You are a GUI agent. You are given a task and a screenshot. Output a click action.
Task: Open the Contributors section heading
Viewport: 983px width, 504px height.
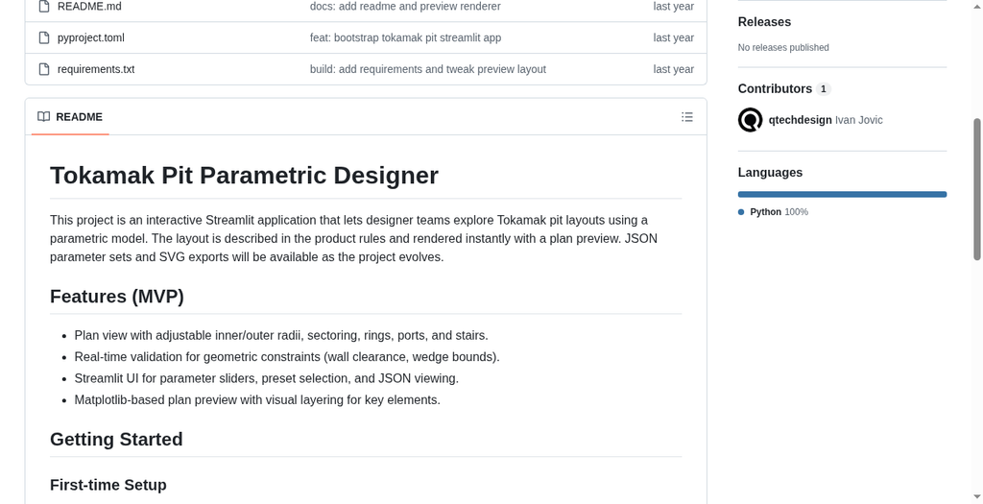click(775, 88)
